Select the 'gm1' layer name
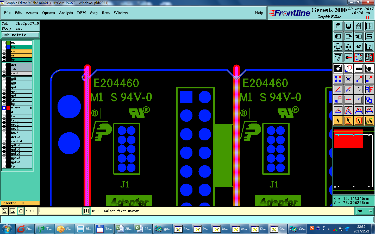Image resolution: width=375 pixels, height=234 pixels. 21,87
